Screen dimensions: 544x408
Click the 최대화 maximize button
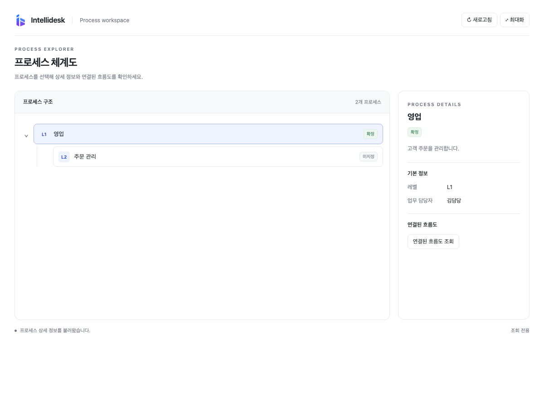point(515,20)
